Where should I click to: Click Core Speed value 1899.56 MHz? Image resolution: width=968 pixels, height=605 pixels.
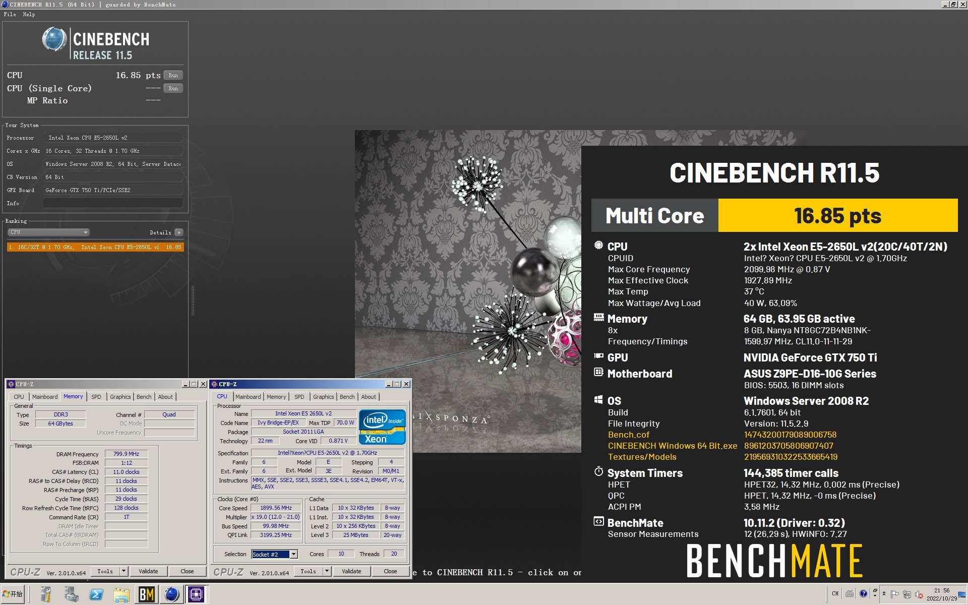click(x=276, y=508)
